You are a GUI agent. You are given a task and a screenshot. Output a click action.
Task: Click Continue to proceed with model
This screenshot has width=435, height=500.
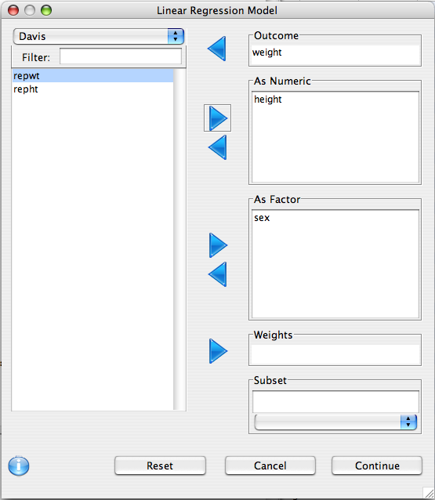click(x=377, y=466)
